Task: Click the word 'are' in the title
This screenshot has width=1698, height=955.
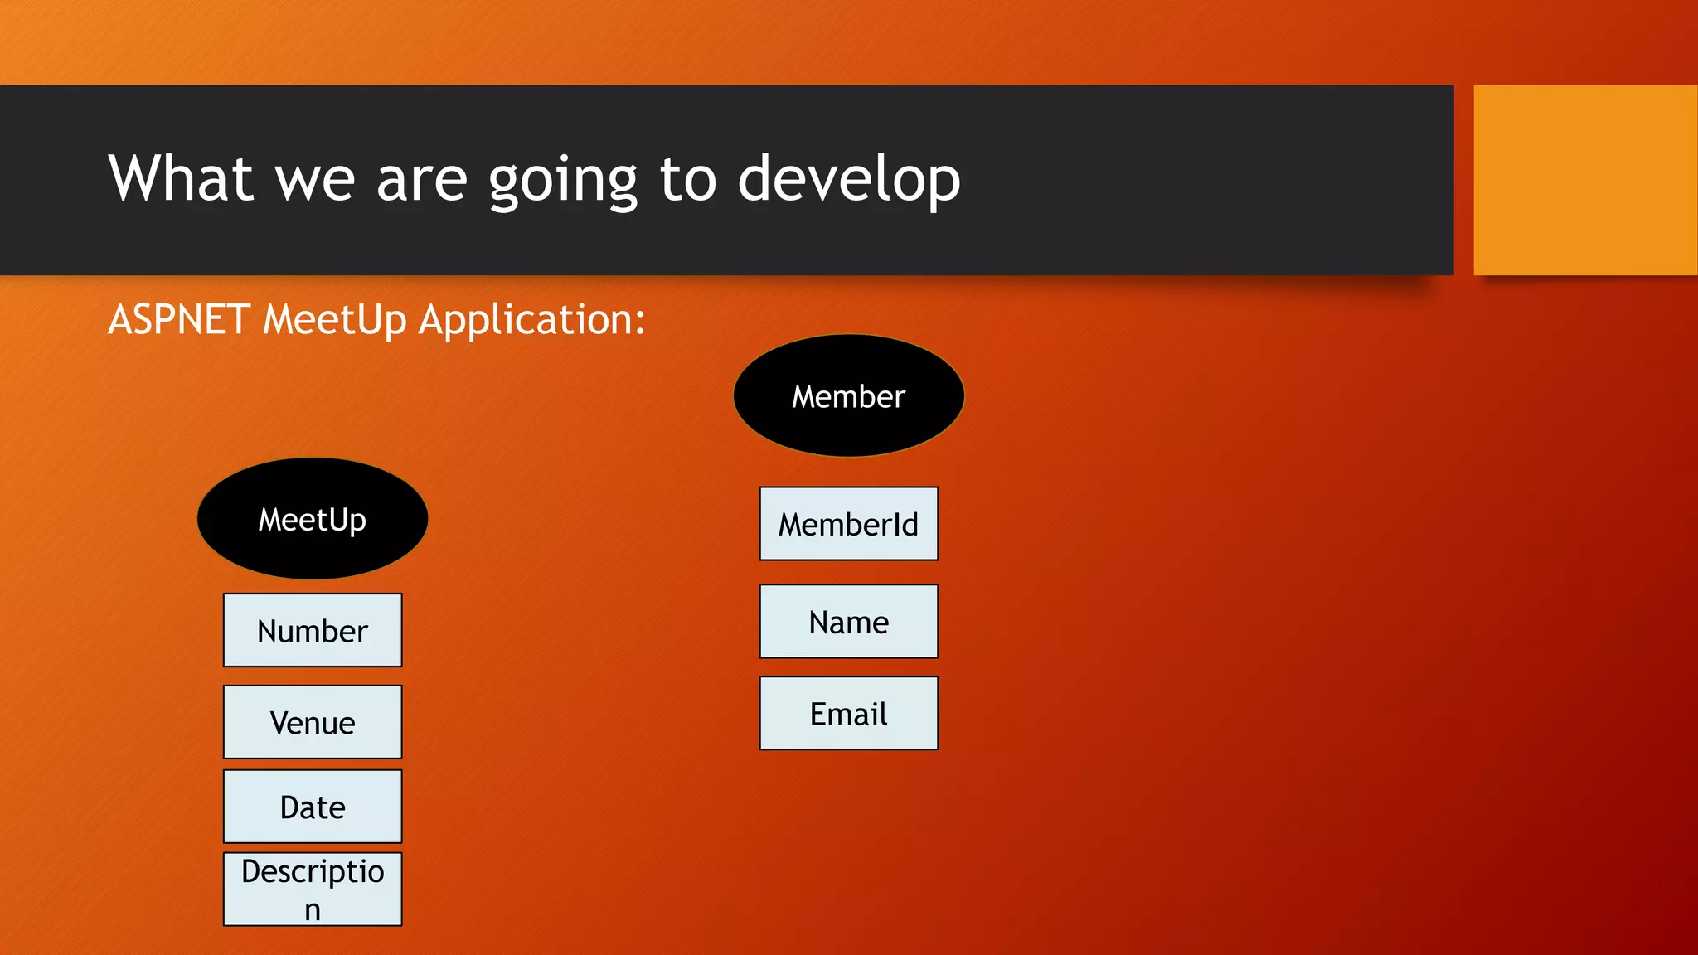Action: tap(422, 180)
